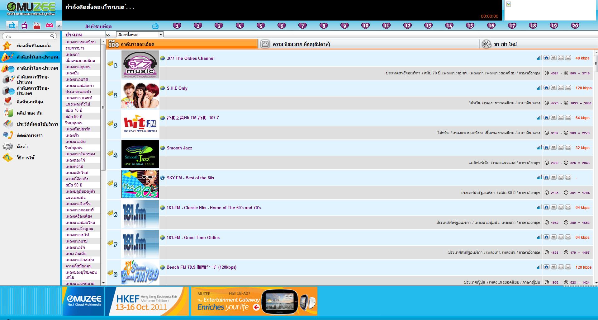Select ลำดับทั่วโลก-ประเภท sidebar item
Screen dimensions: 598x320
pyautogui.click(x=30, y=57)
